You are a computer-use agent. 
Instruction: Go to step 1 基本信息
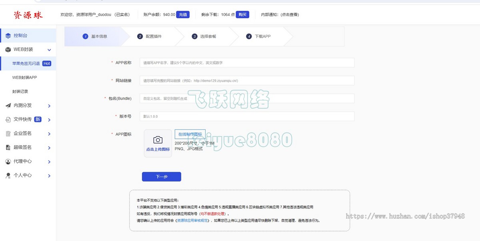[95, 36]
